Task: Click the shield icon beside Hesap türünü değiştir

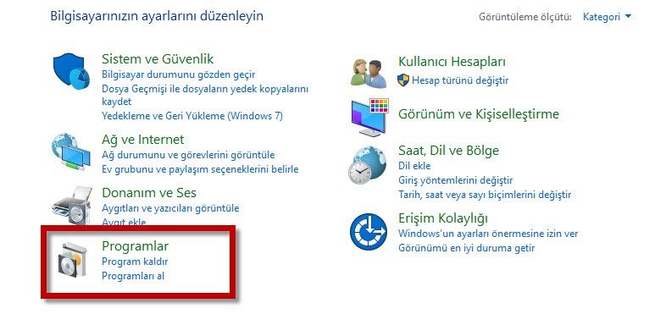Action: click(403, 80)
